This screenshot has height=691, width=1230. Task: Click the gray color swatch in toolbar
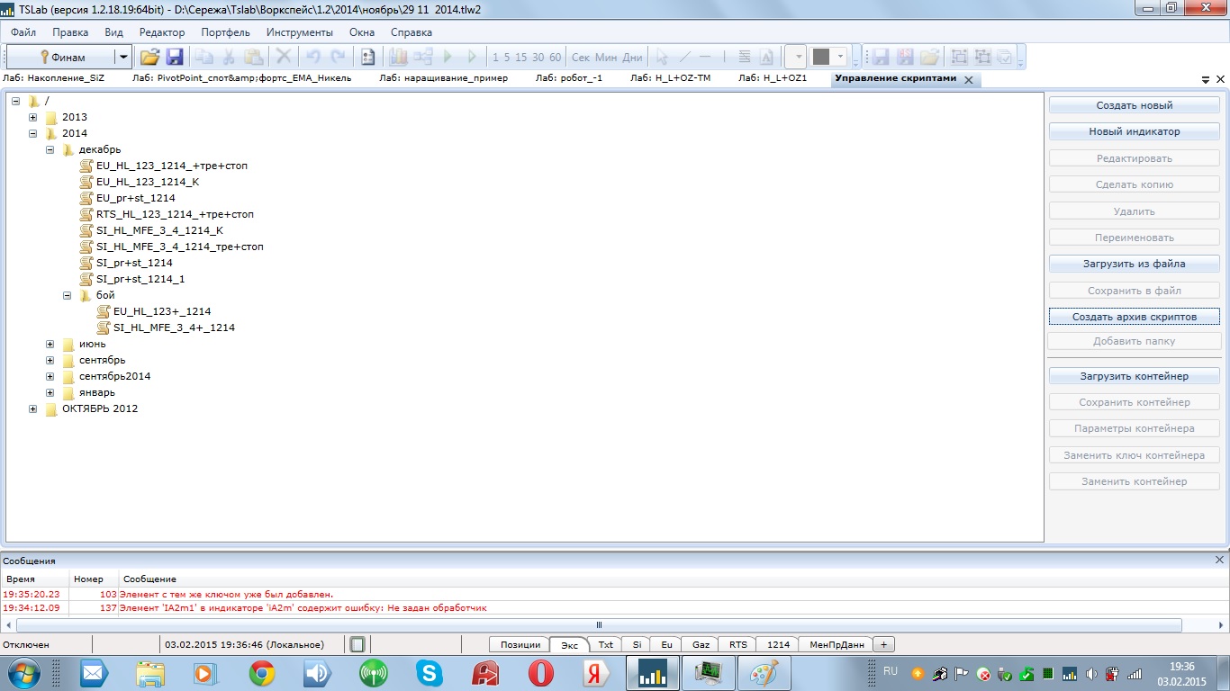(820, 57)
